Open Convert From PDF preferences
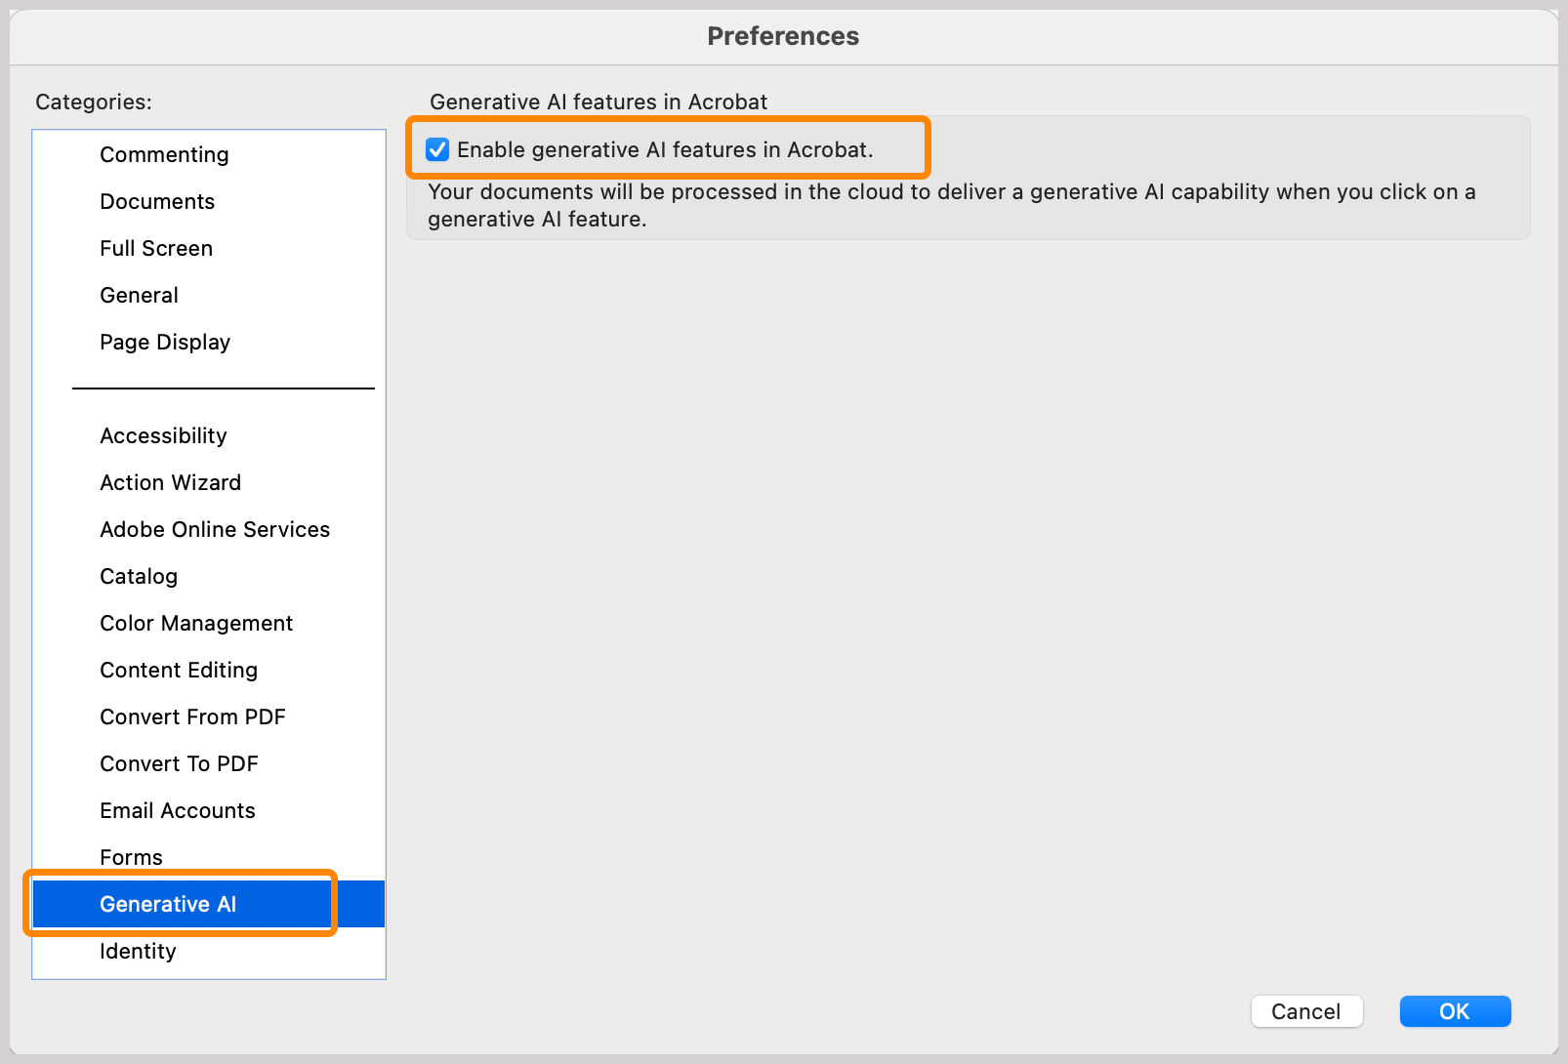 pyautogui.click(x=192, y=716)
